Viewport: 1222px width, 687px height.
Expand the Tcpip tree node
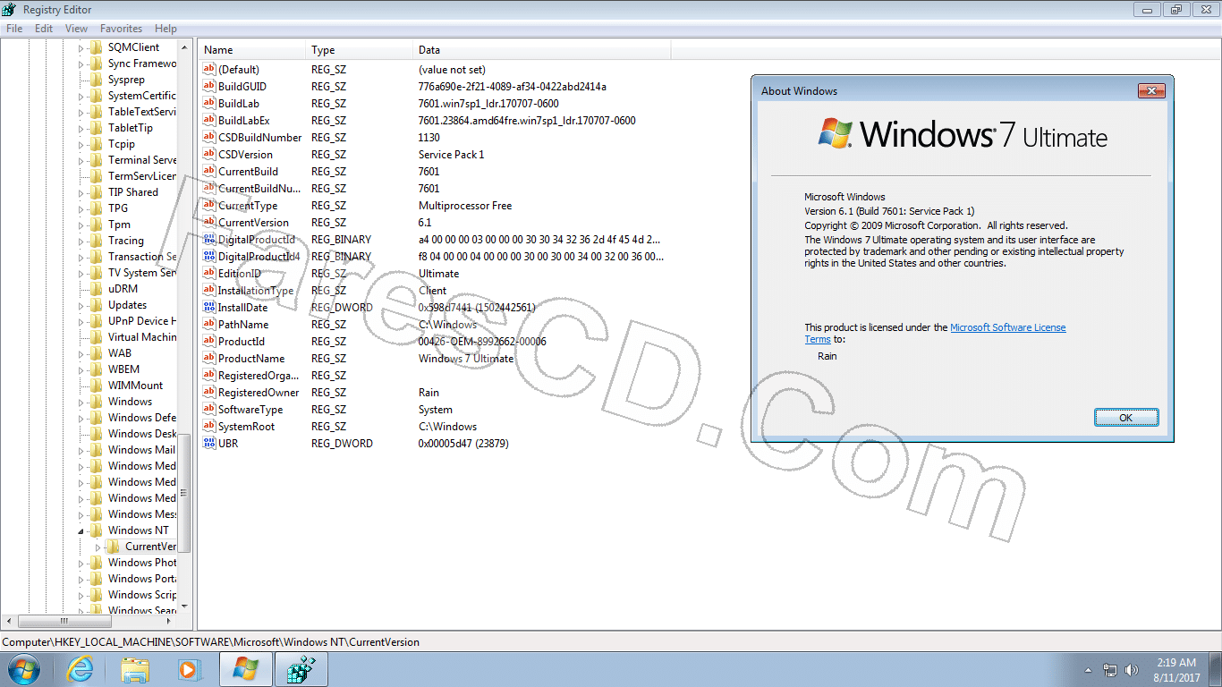coord(81,144)
